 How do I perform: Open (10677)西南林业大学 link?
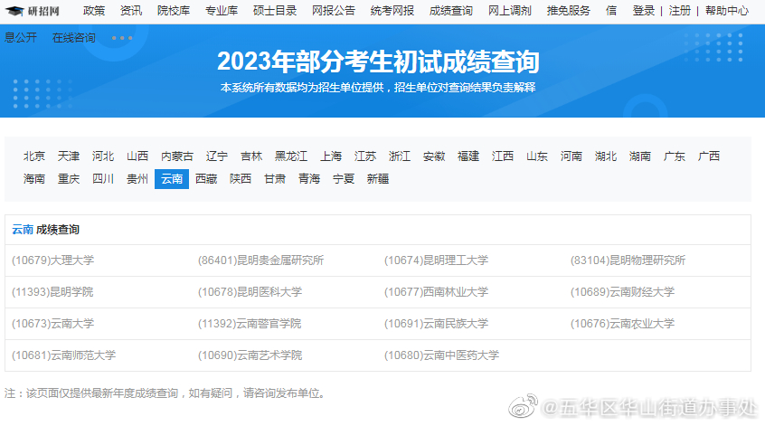(x=436, y=292)
